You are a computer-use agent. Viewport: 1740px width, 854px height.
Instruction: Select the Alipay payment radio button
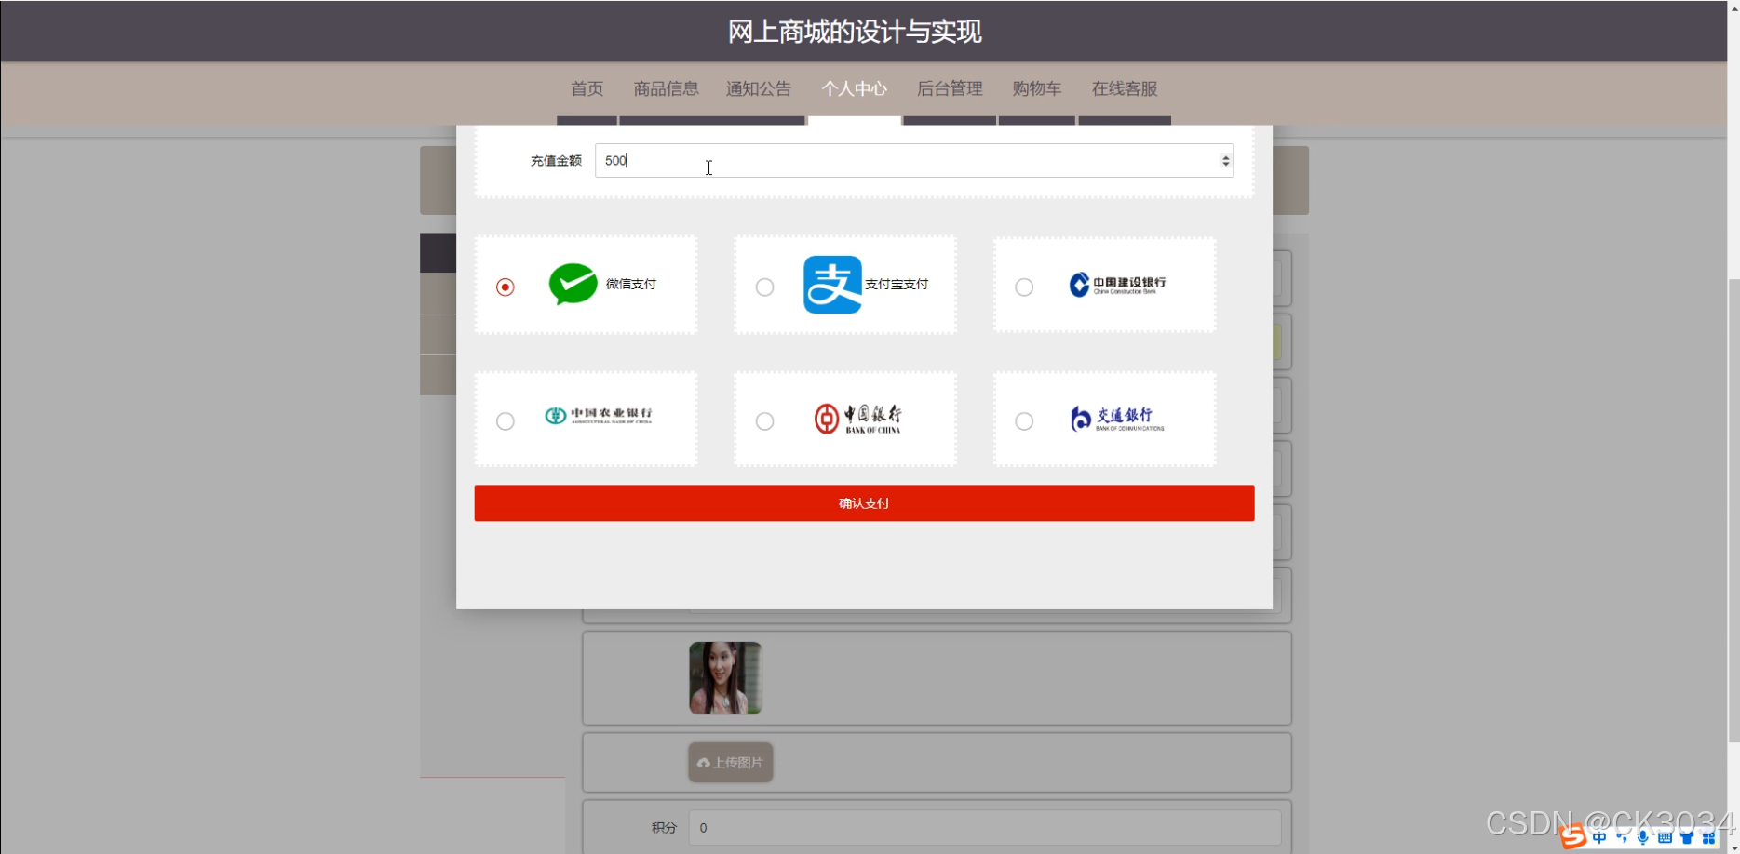click(764, 287)
